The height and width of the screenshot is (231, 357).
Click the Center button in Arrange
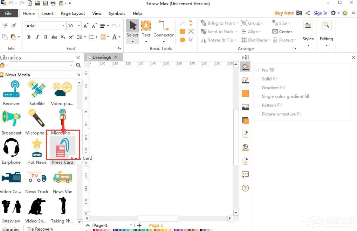(x=282, y=32)
